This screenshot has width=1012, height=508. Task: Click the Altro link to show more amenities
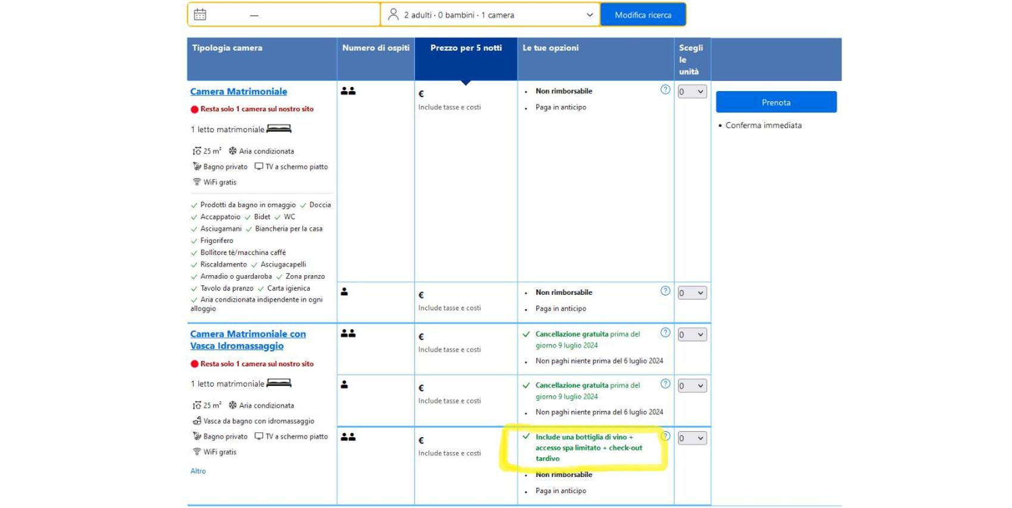pos(198,471)
